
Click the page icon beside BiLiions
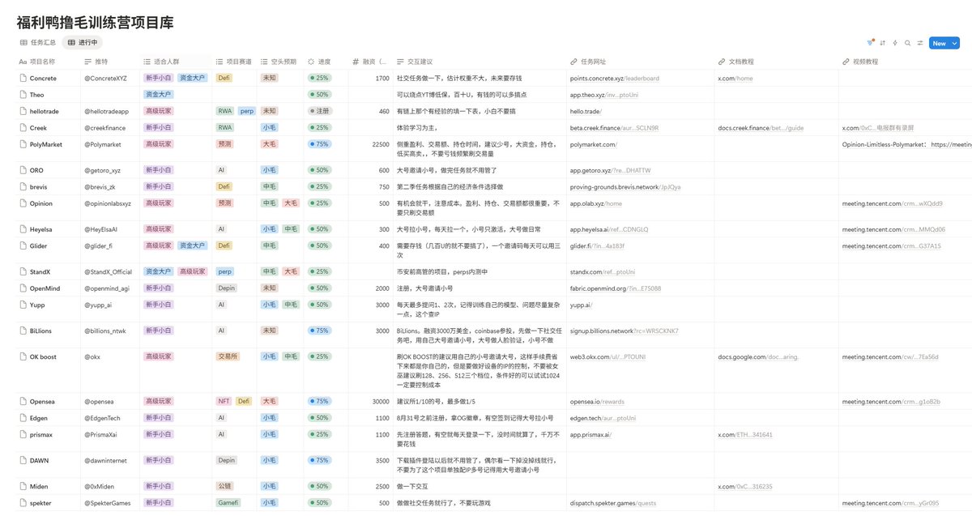(23, 330)
